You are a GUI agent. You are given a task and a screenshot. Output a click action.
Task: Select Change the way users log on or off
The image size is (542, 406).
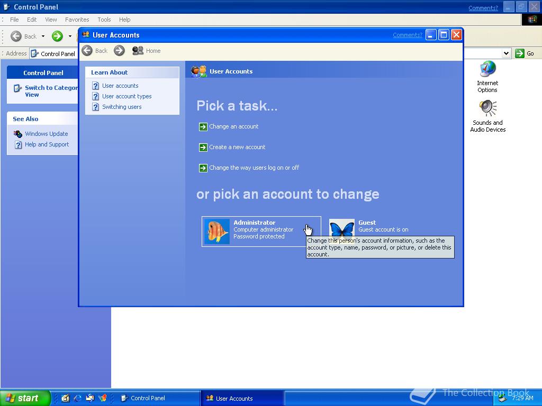(254, 168)
